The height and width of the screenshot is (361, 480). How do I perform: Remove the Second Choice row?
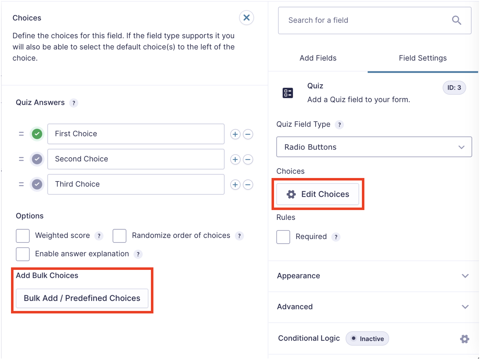click(248, 159)
